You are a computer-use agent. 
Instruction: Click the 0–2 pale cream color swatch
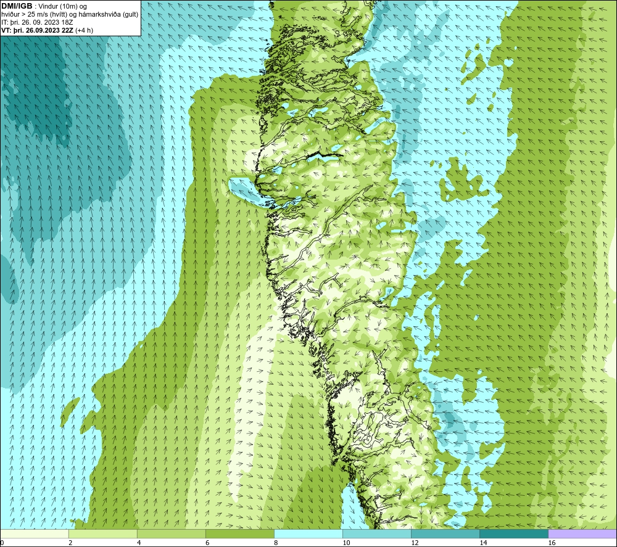[34, 533]
